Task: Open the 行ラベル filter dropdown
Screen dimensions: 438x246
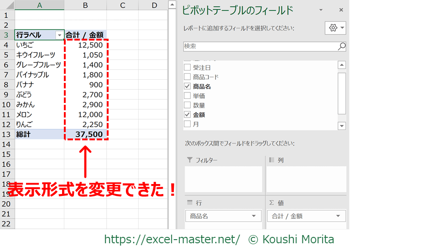Action: 59,35
